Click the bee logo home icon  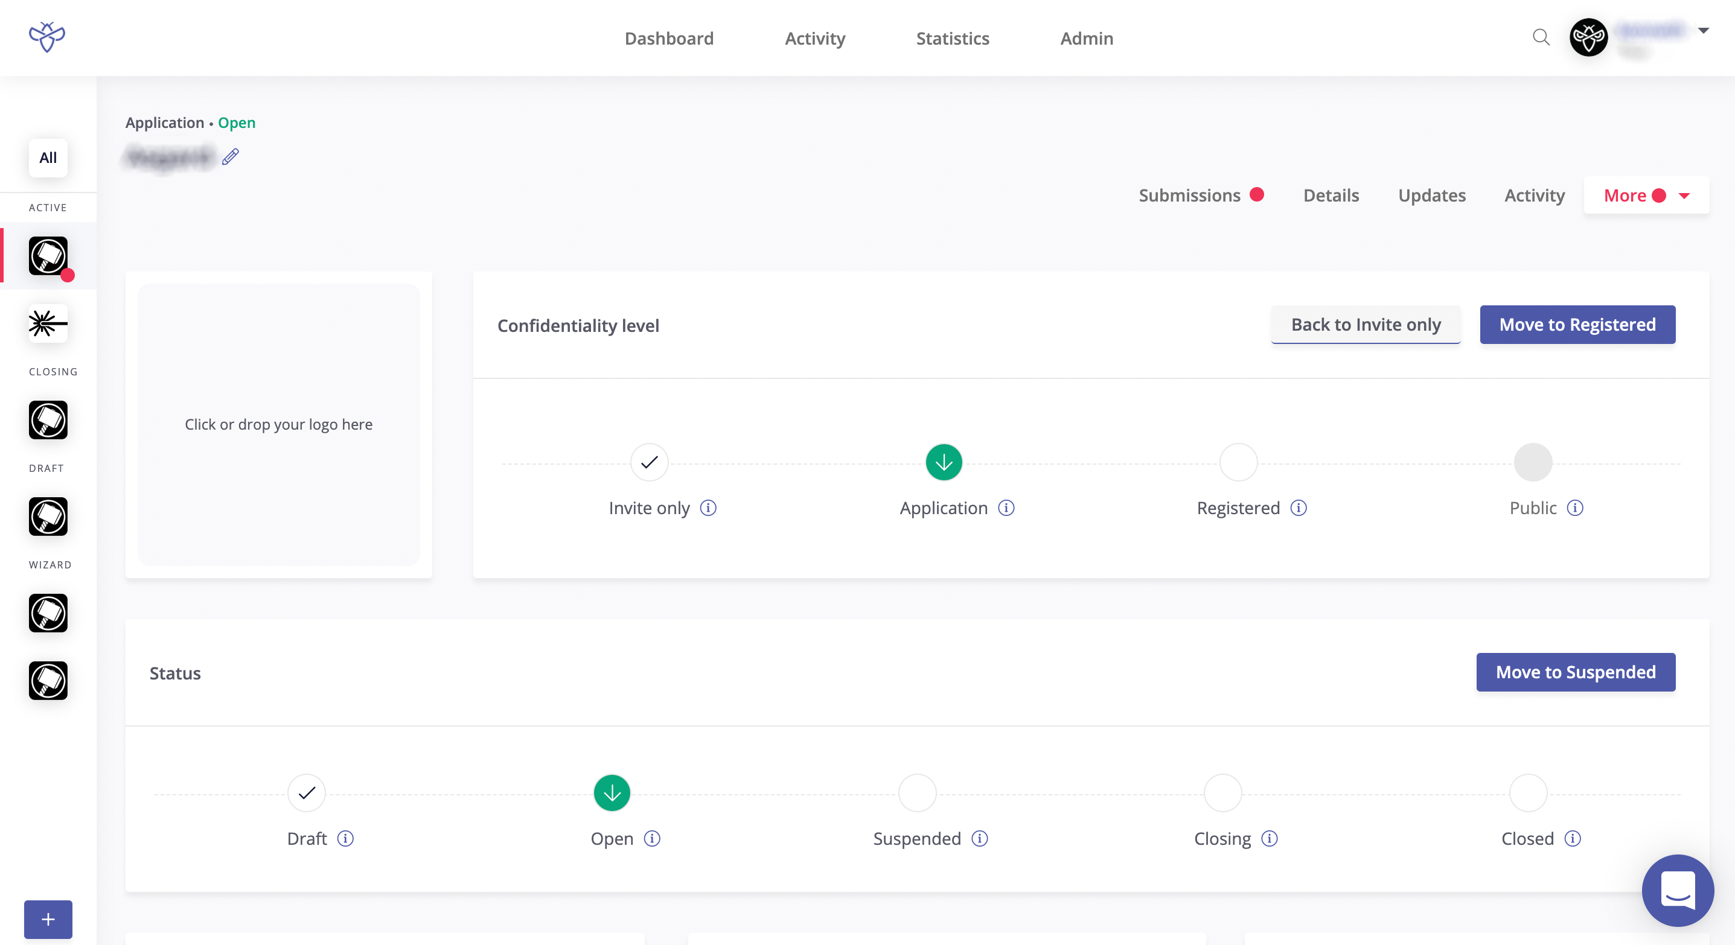pyautogui.click(x=46, y=37)
